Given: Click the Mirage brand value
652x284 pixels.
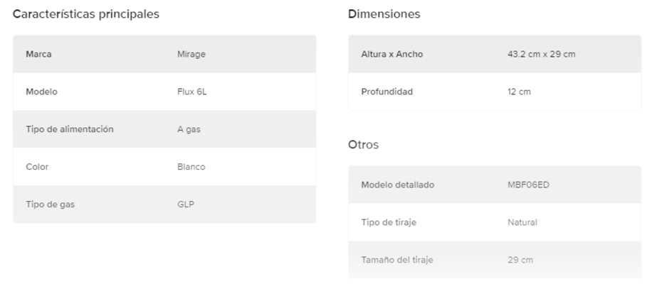Looking at the screenshot, I should point(191,54).
